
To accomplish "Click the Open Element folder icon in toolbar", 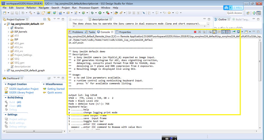I will point(116,13).
